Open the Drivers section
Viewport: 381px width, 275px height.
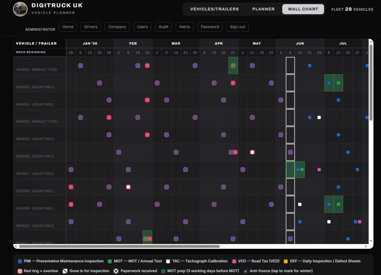click(91, 27)
